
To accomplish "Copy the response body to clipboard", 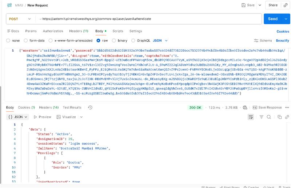I will point(279,117).
